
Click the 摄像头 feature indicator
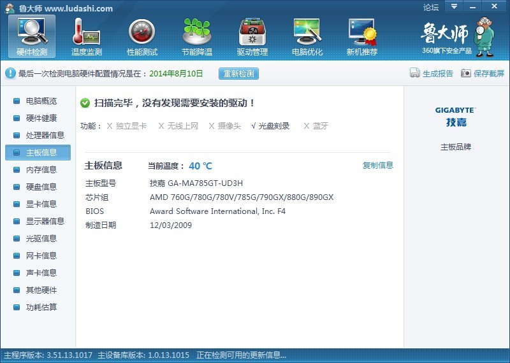point(225,125)
